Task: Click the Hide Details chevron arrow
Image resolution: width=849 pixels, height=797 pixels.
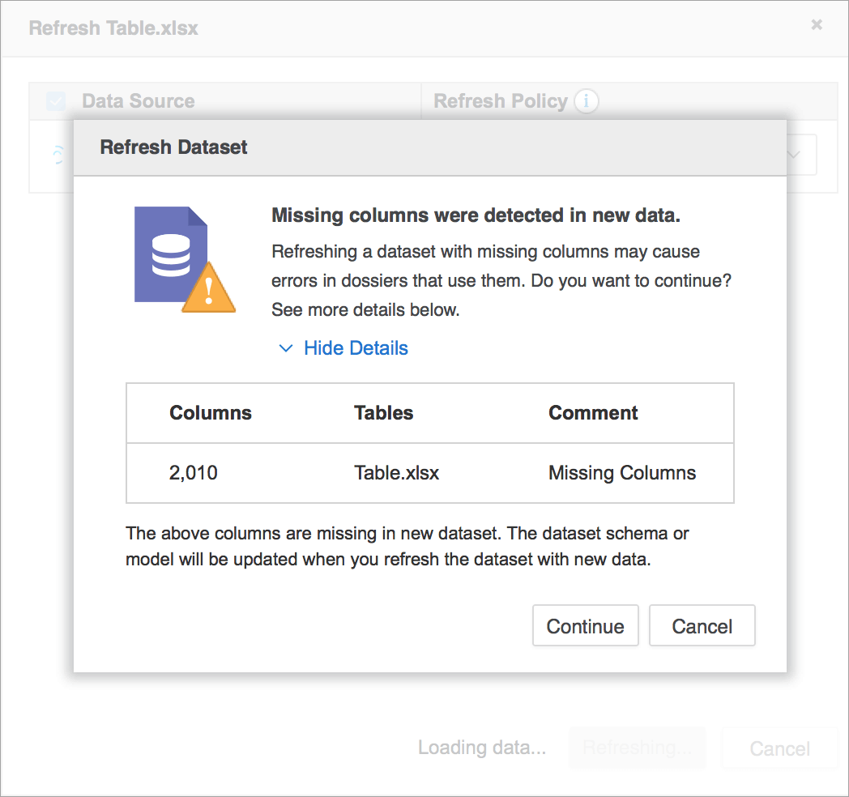Action: [x=285, y=348]
